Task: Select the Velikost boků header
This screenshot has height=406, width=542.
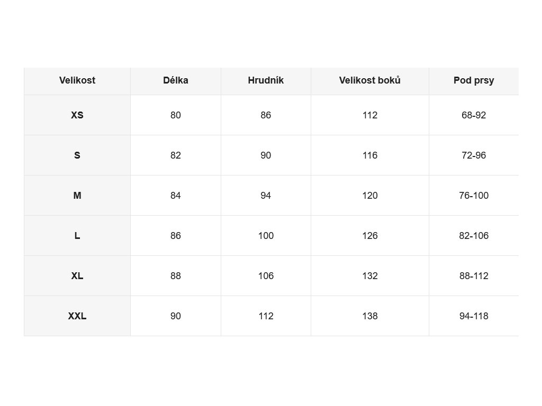Action: 370,80
